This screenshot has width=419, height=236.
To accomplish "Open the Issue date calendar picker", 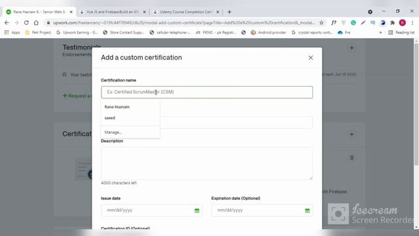I will pos(197,210).
